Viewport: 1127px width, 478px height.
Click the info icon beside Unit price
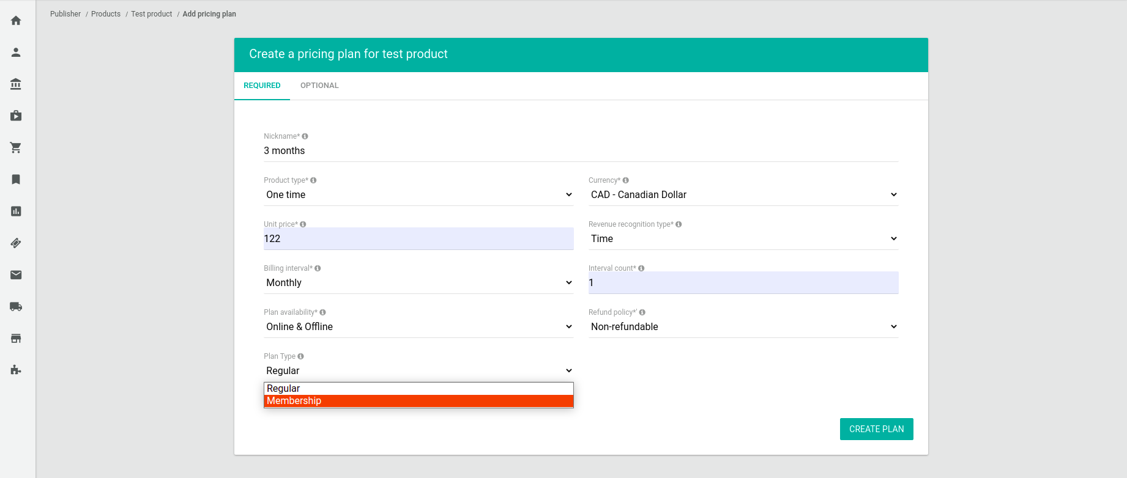coord(303,224)
